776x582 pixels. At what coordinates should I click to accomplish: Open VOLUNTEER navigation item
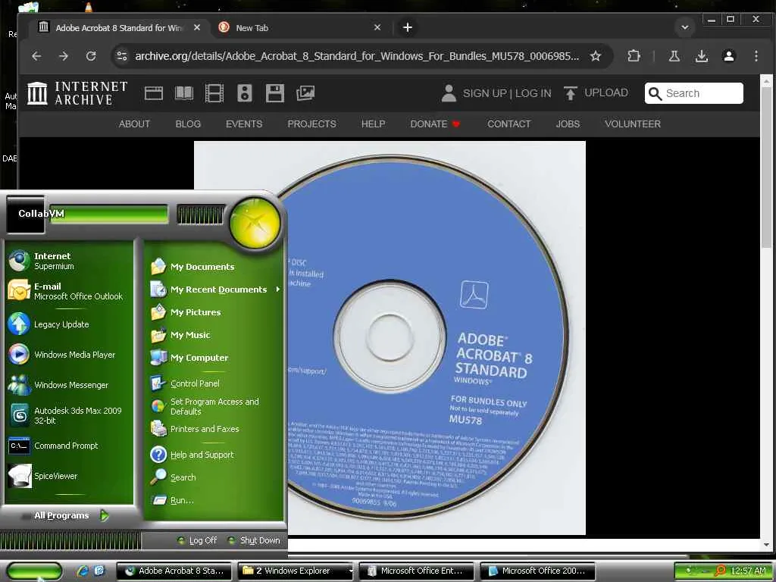point(633,124)
